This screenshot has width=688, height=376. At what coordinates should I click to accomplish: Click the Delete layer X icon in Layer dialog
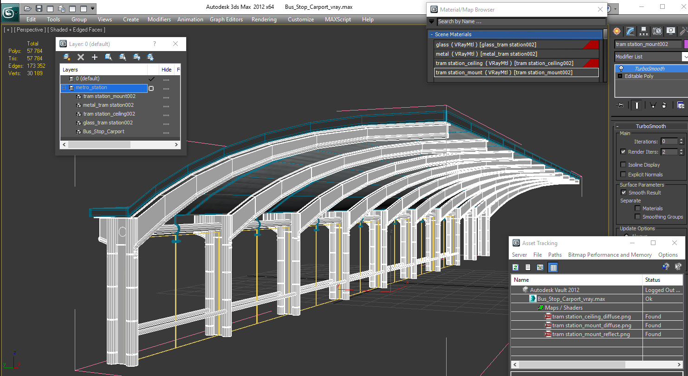[x=81, y=57]
